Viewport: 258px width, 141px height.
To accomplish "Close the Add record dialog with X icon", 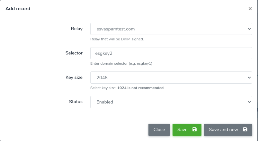I will coord(250,9).
